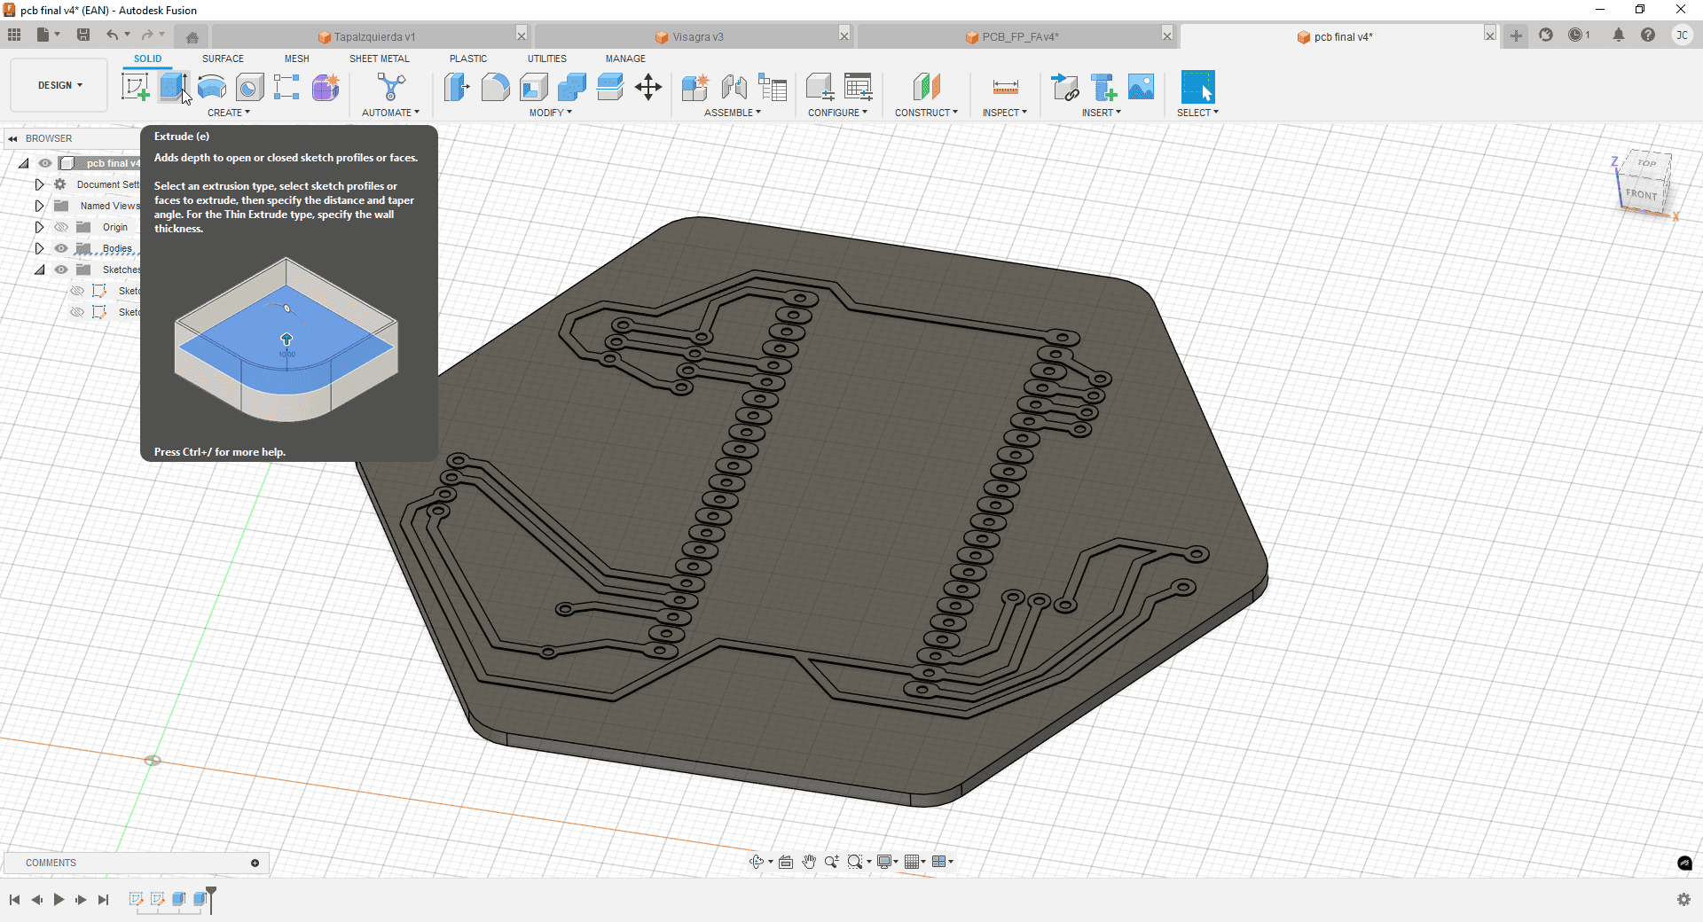Redo the last undone action
This screenshot has width=1703, height=922.
(147, 35)
